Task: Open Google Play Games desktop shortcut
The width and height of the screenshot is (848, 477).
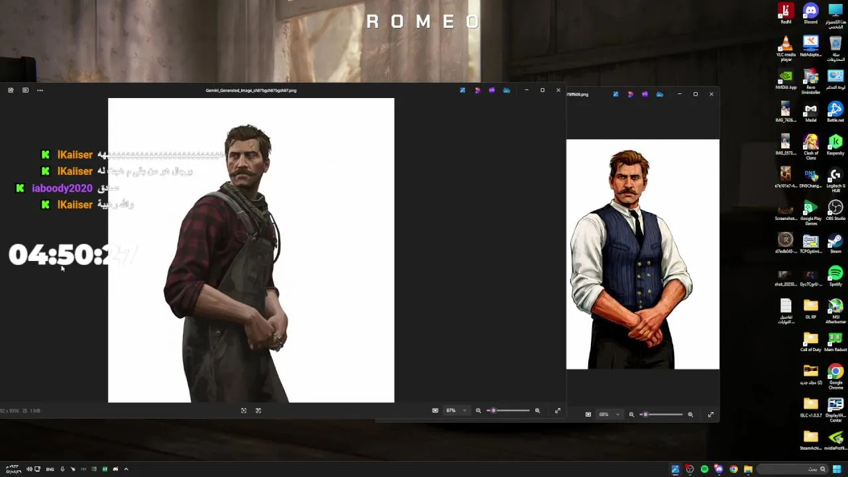Action: pyautogui.click(x=811, y=212)
